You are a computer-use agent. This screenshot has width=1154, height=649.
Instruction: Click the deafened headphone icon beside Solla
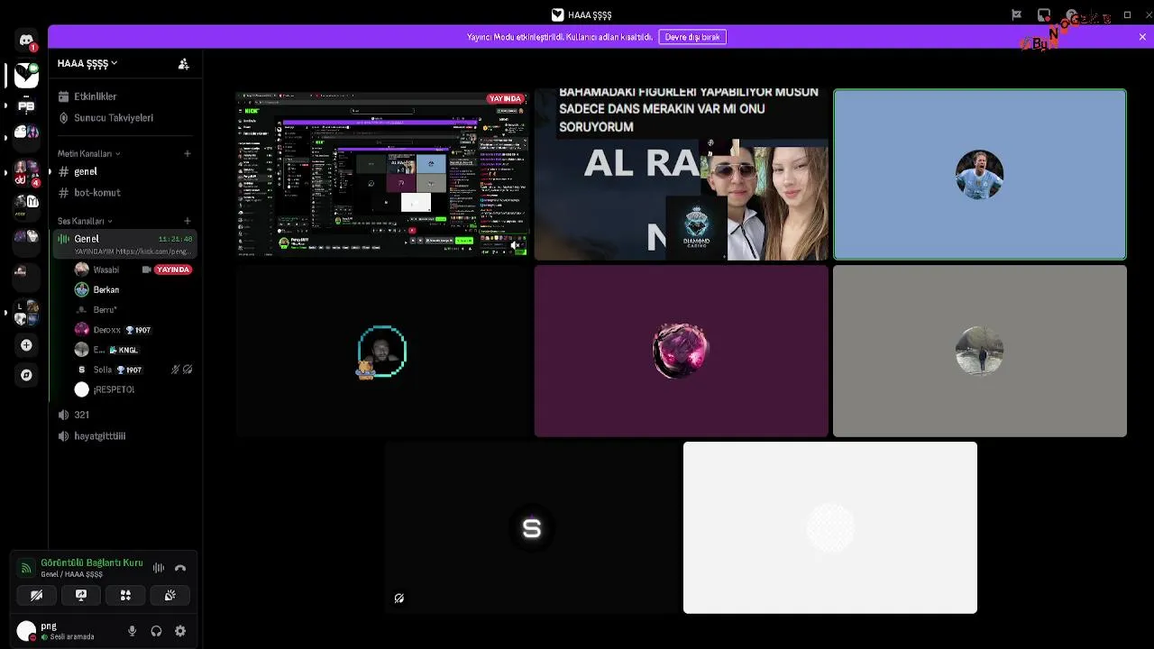pos(188,370)
